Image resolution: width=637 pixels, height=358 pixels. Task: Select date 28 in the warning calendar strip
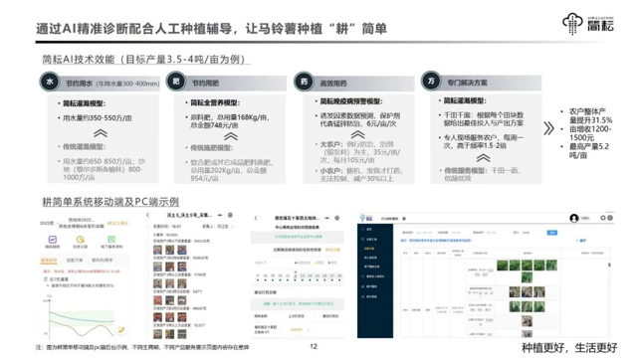339,276
